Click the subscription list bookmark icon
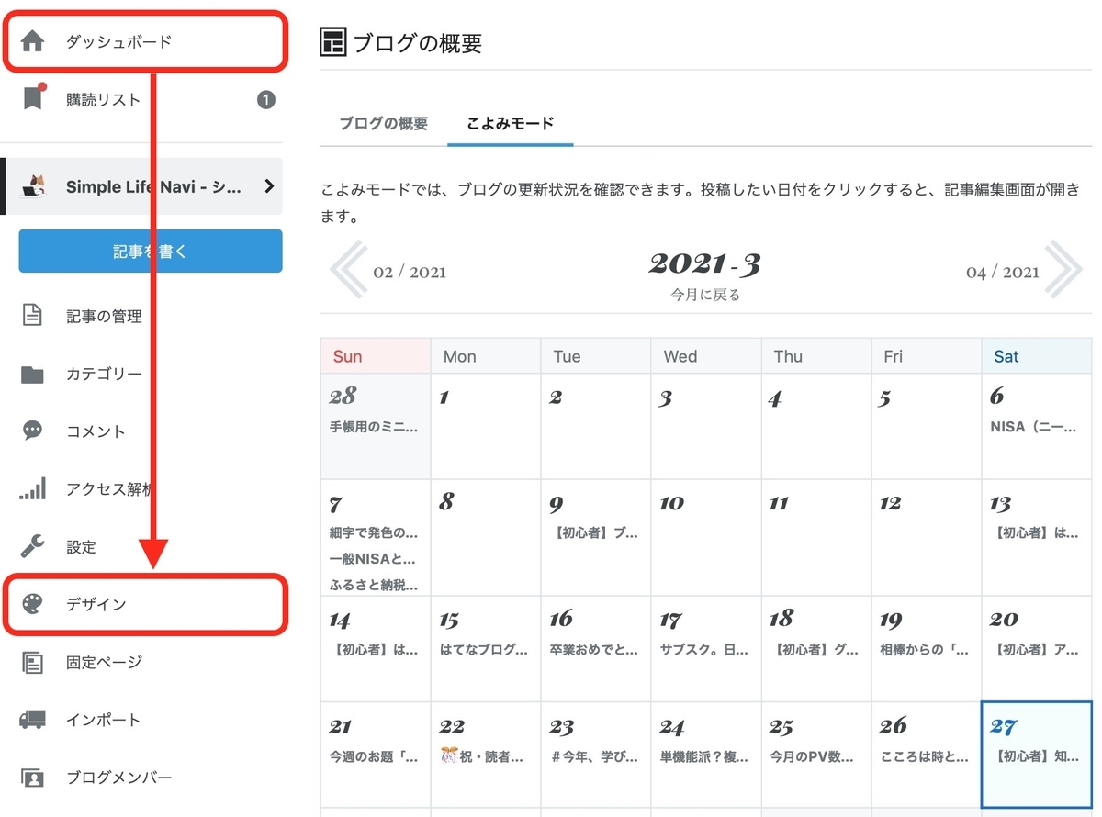1102x817 pixels. pyautogui.click(x=33, y=97)
